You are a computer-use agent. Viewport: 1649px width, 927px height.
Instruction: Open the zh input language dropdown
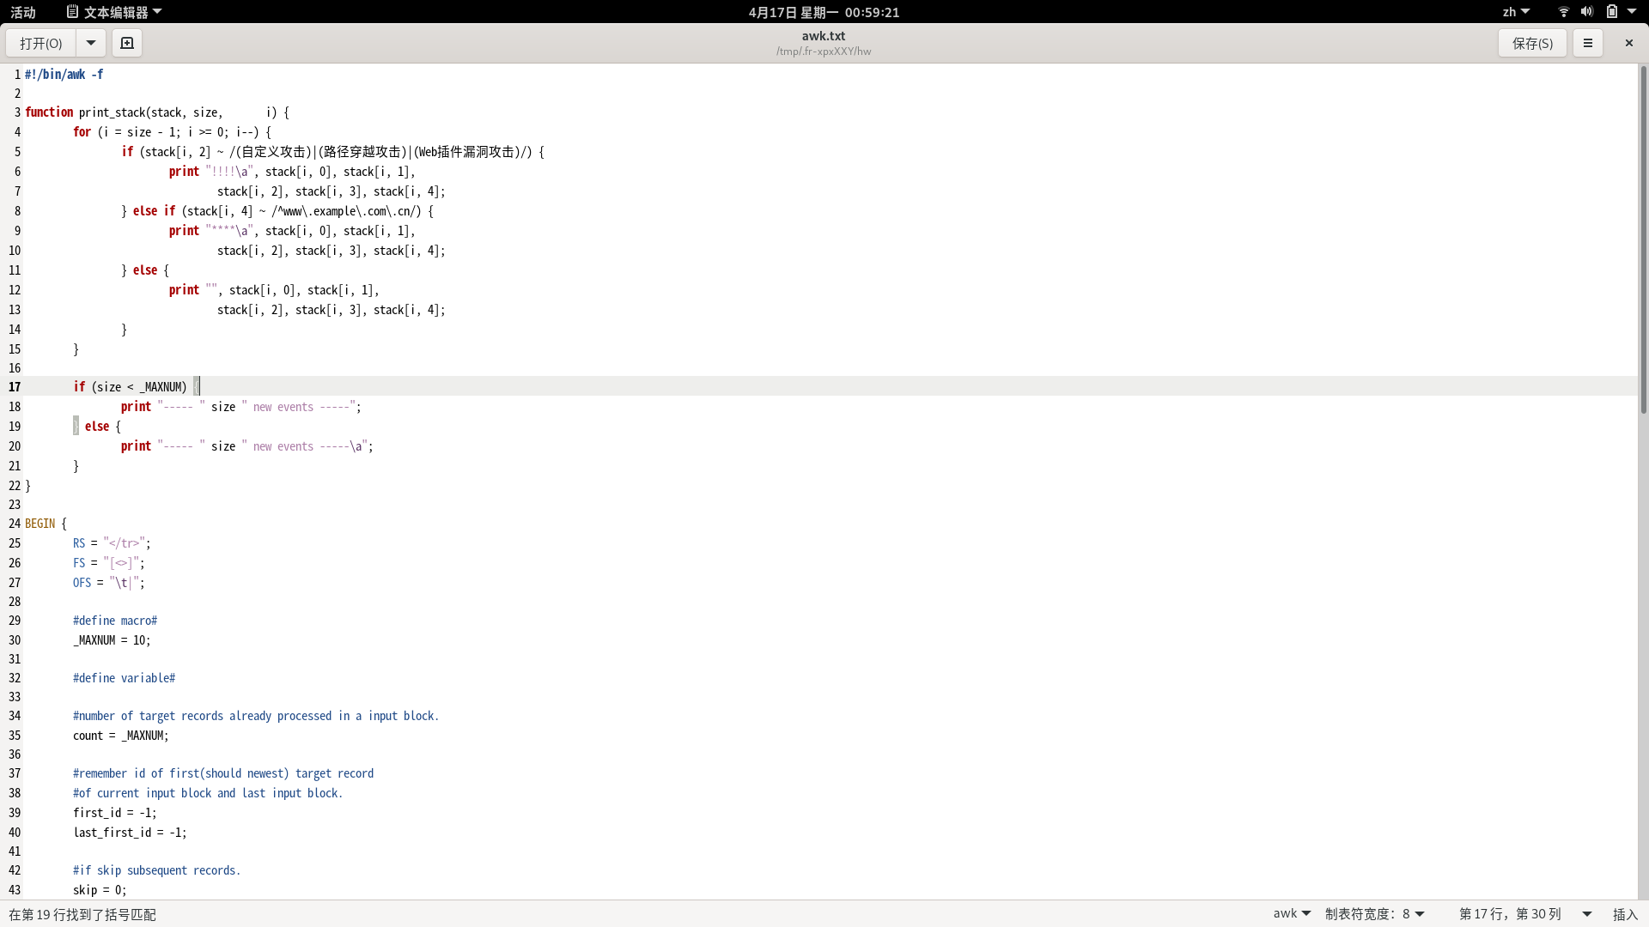(1516, 12)
